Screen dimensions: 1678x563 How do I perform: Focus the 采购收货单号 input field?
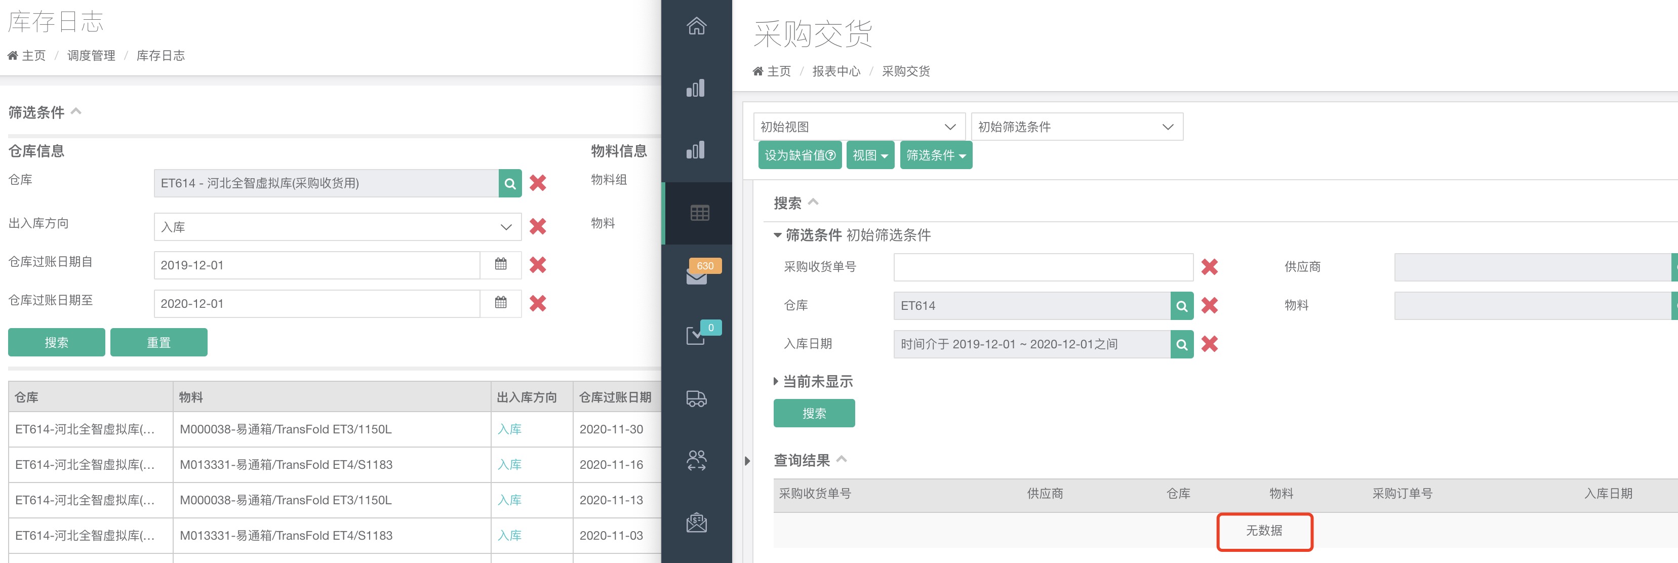click(x=1044, y=267)
